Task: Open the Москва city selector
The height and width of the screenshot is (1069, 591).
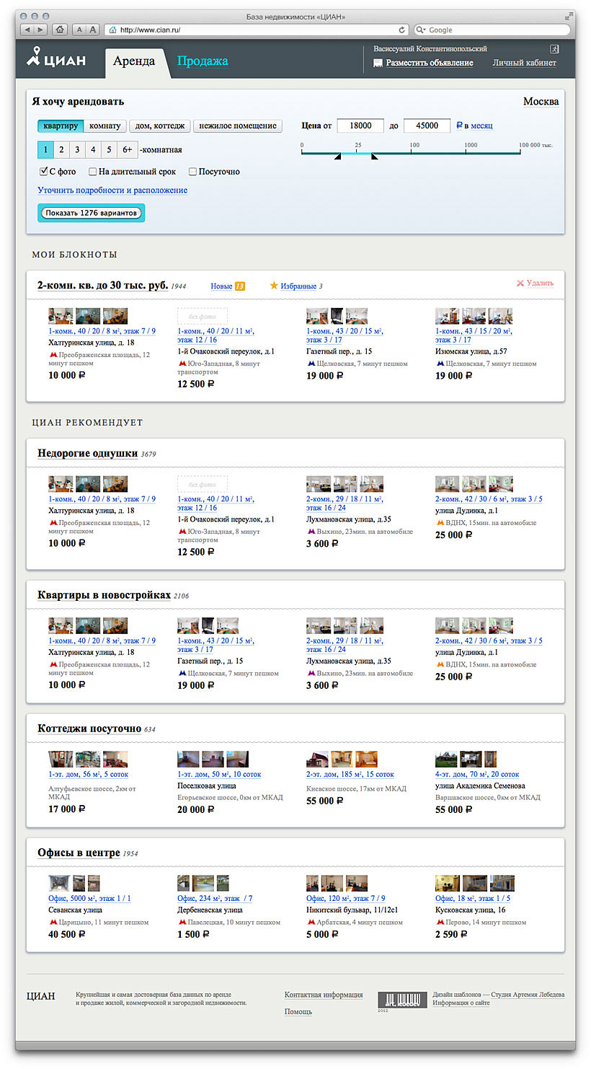Action: pos(541,102)
